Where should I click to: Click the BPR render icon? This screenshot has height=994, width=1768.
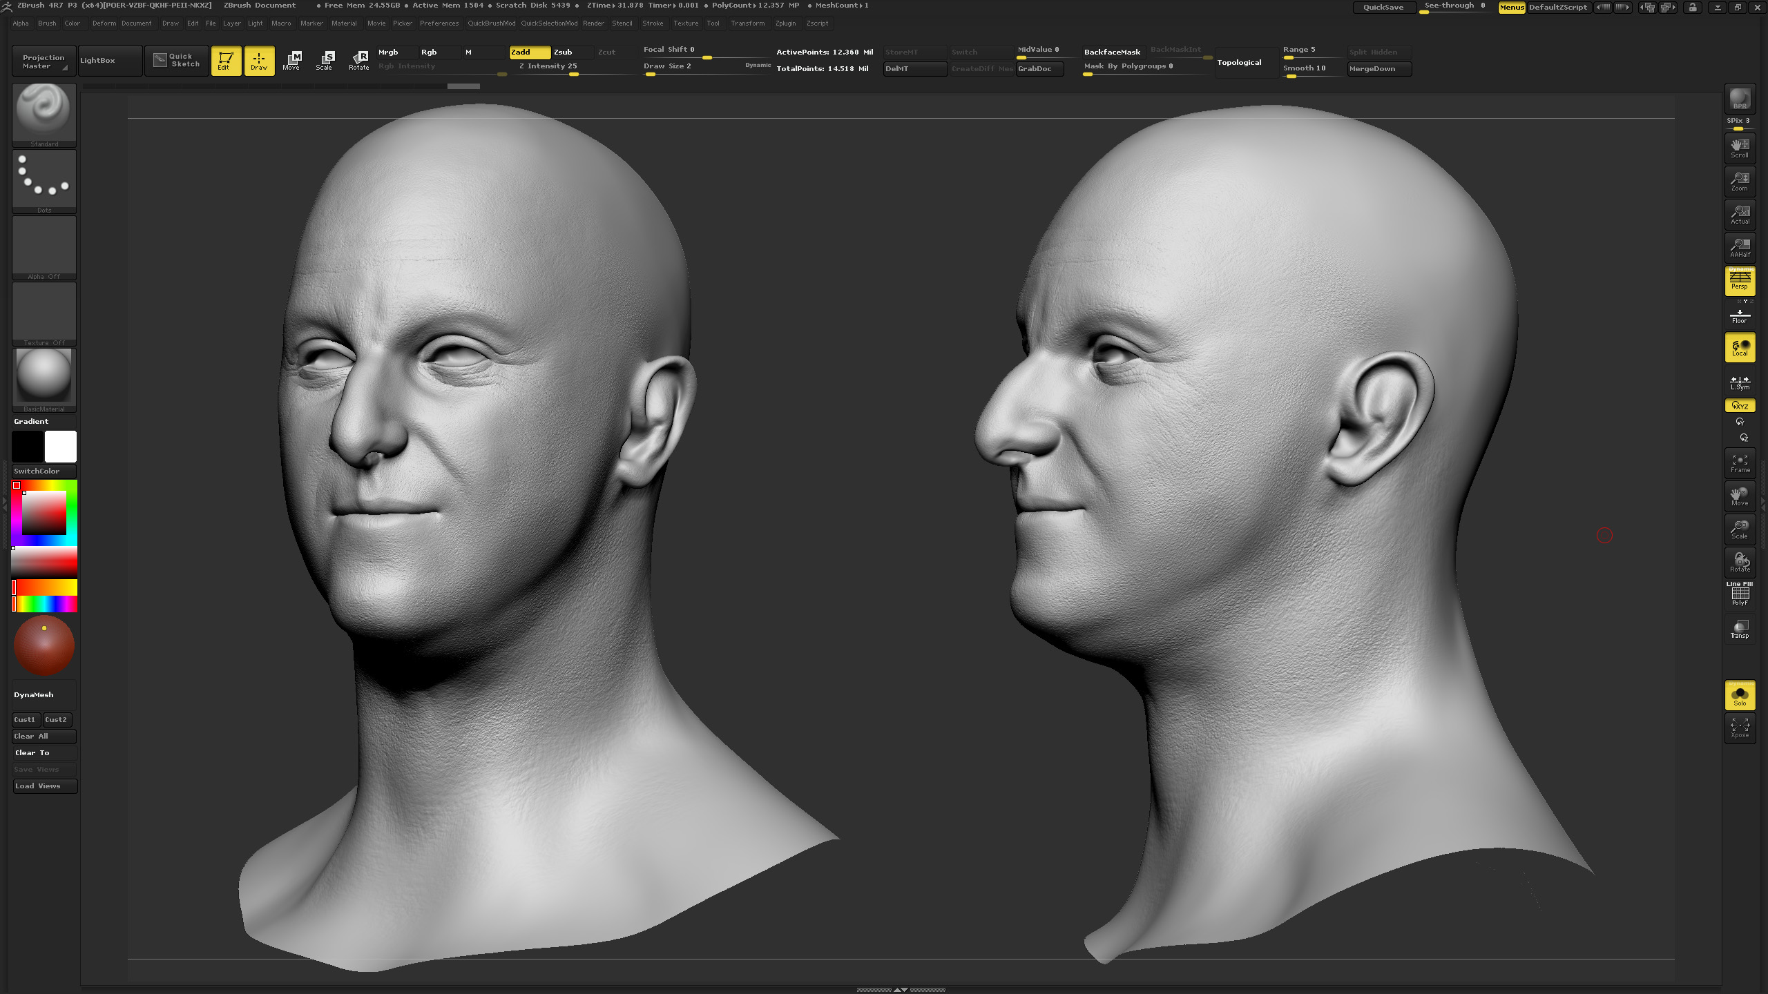(x=1740, y=98)
